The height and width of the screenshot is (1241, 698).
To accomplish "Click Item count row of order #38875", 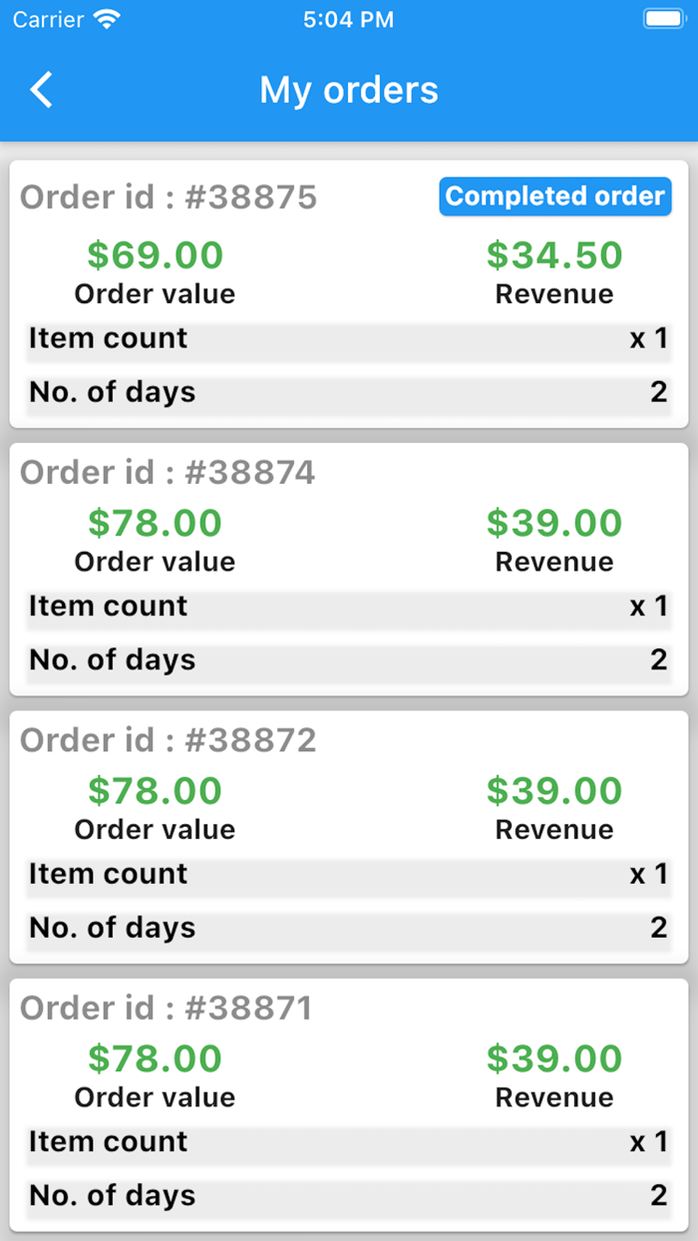I will pyautogui.click(x=348, y=339).
